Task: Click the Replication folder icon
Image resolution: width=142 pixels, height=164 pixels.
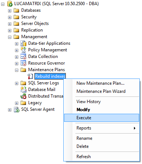Action: [16, 30]
